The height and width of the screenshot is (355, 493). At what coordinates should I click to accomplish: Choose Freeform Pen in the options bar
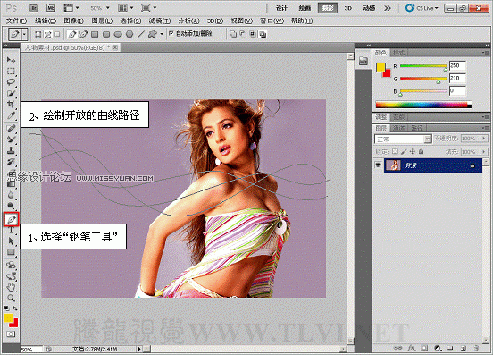click(83, 34)
